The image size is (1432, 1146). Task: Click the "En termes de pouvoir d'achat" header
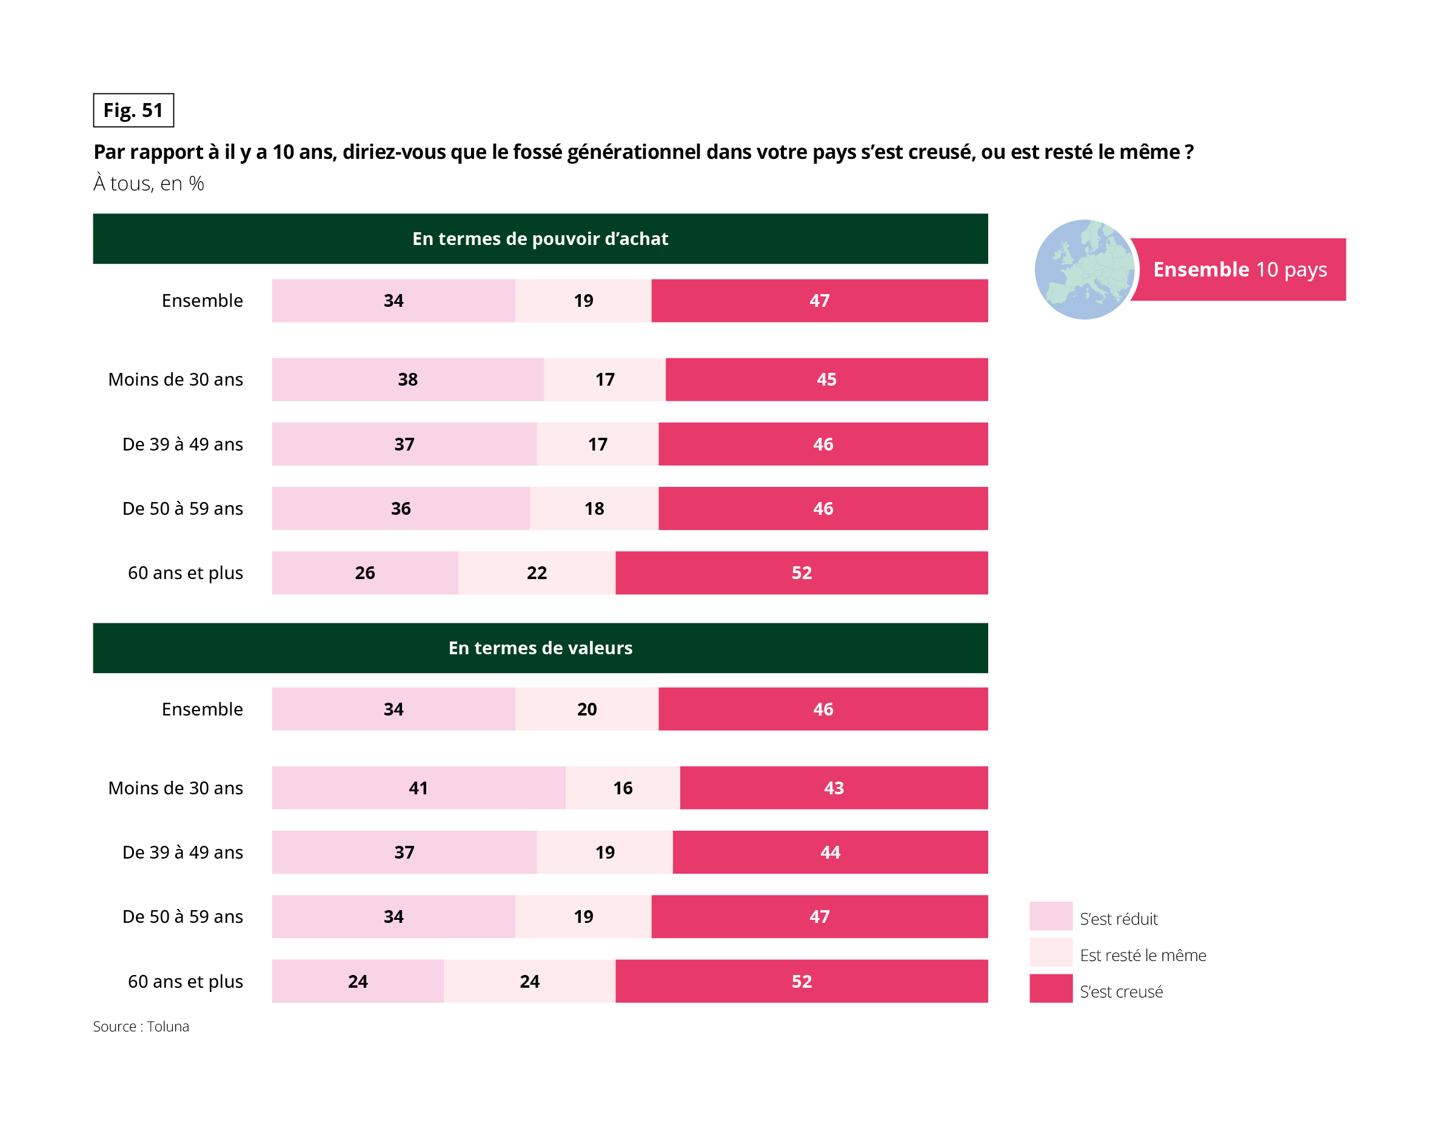[x=540, y=238]
